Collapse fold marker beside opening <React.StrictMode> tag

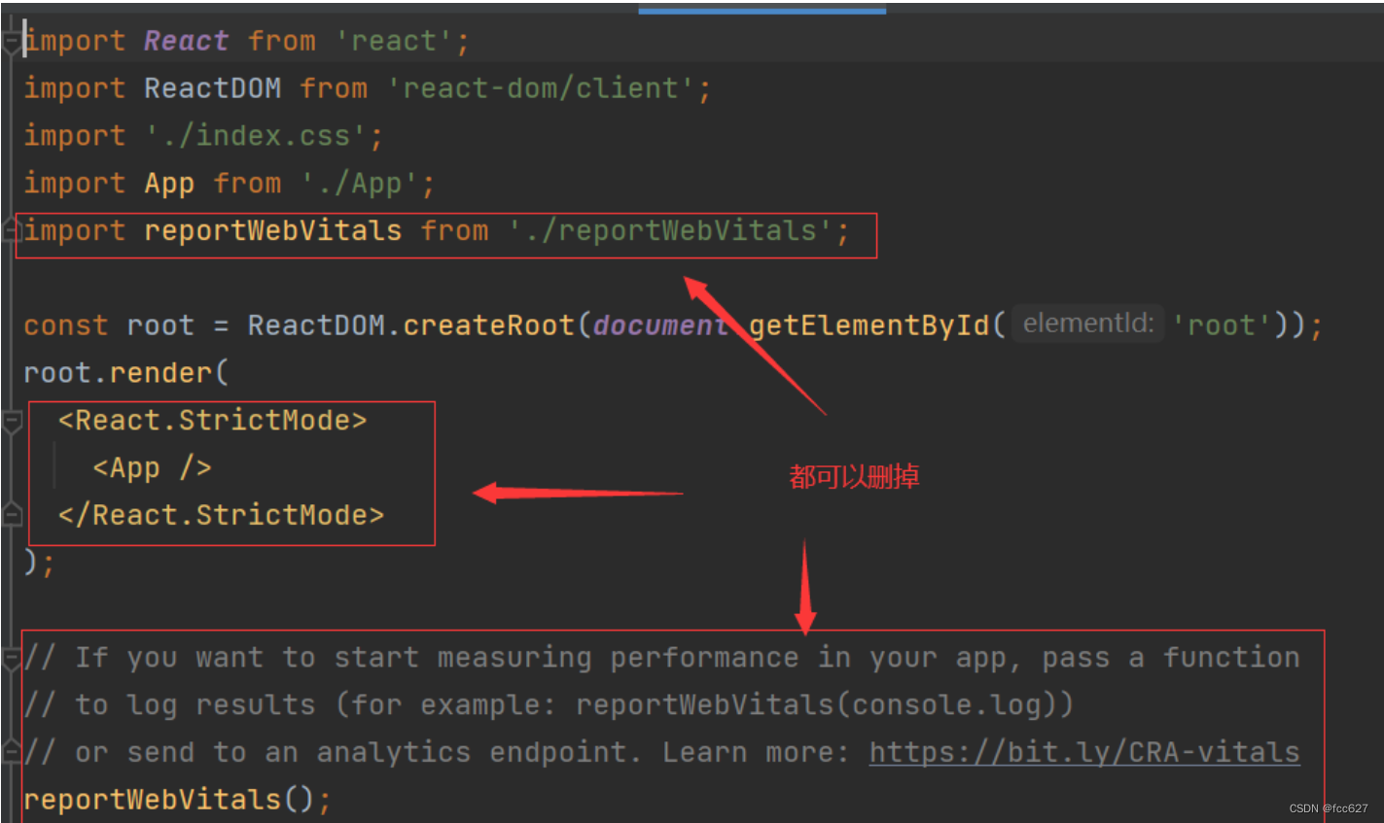point(12,422)
